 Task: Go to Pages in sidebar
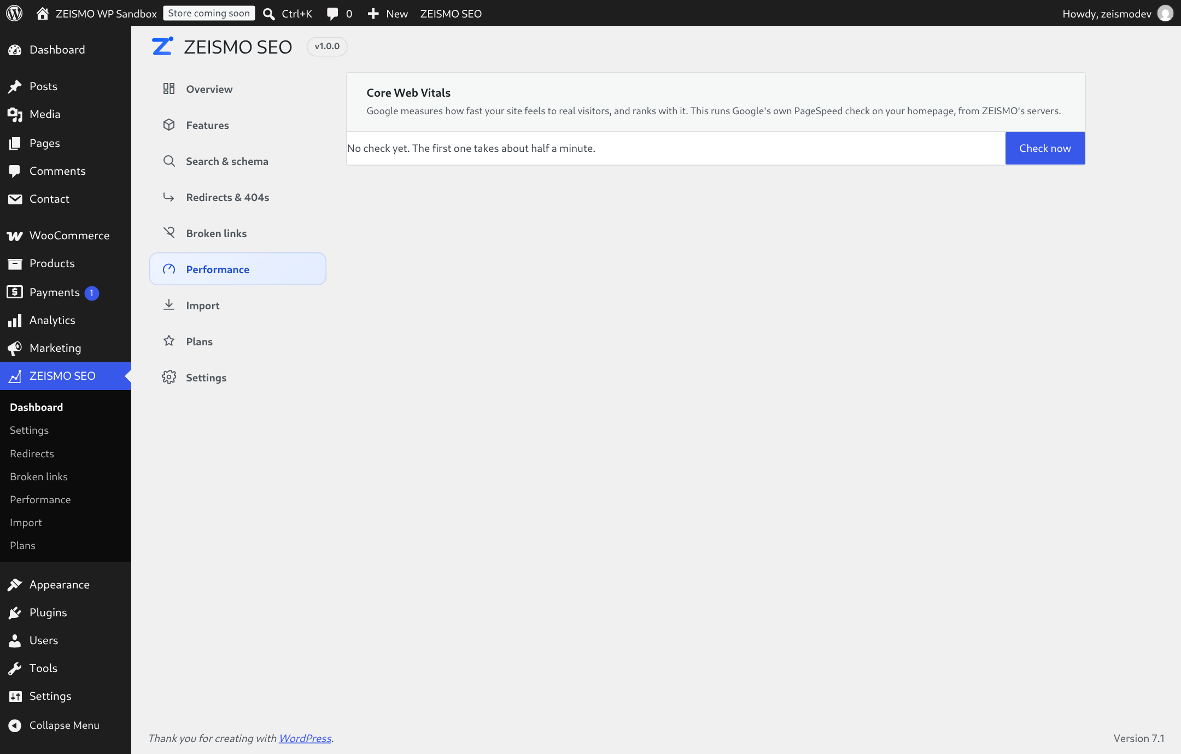(x=66, y=143)
